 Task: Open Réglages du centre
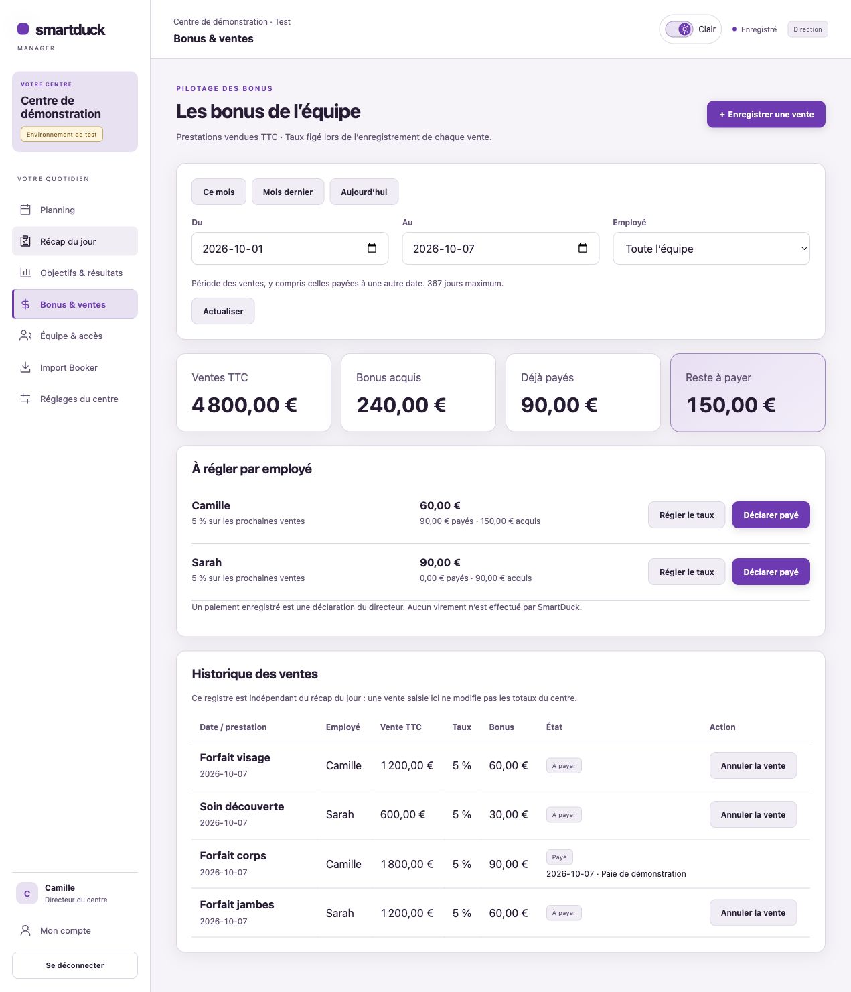[75, 399]
